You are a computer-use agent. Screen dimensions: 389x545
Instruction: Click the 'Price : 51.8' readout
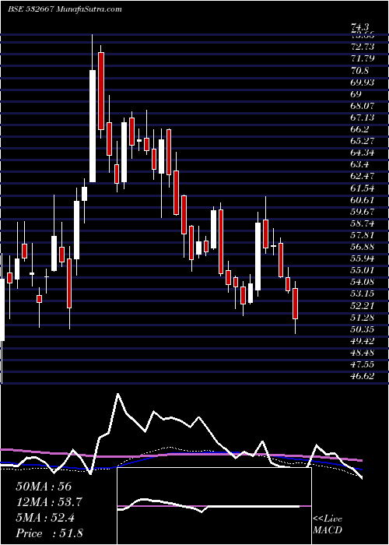[49, 533]
